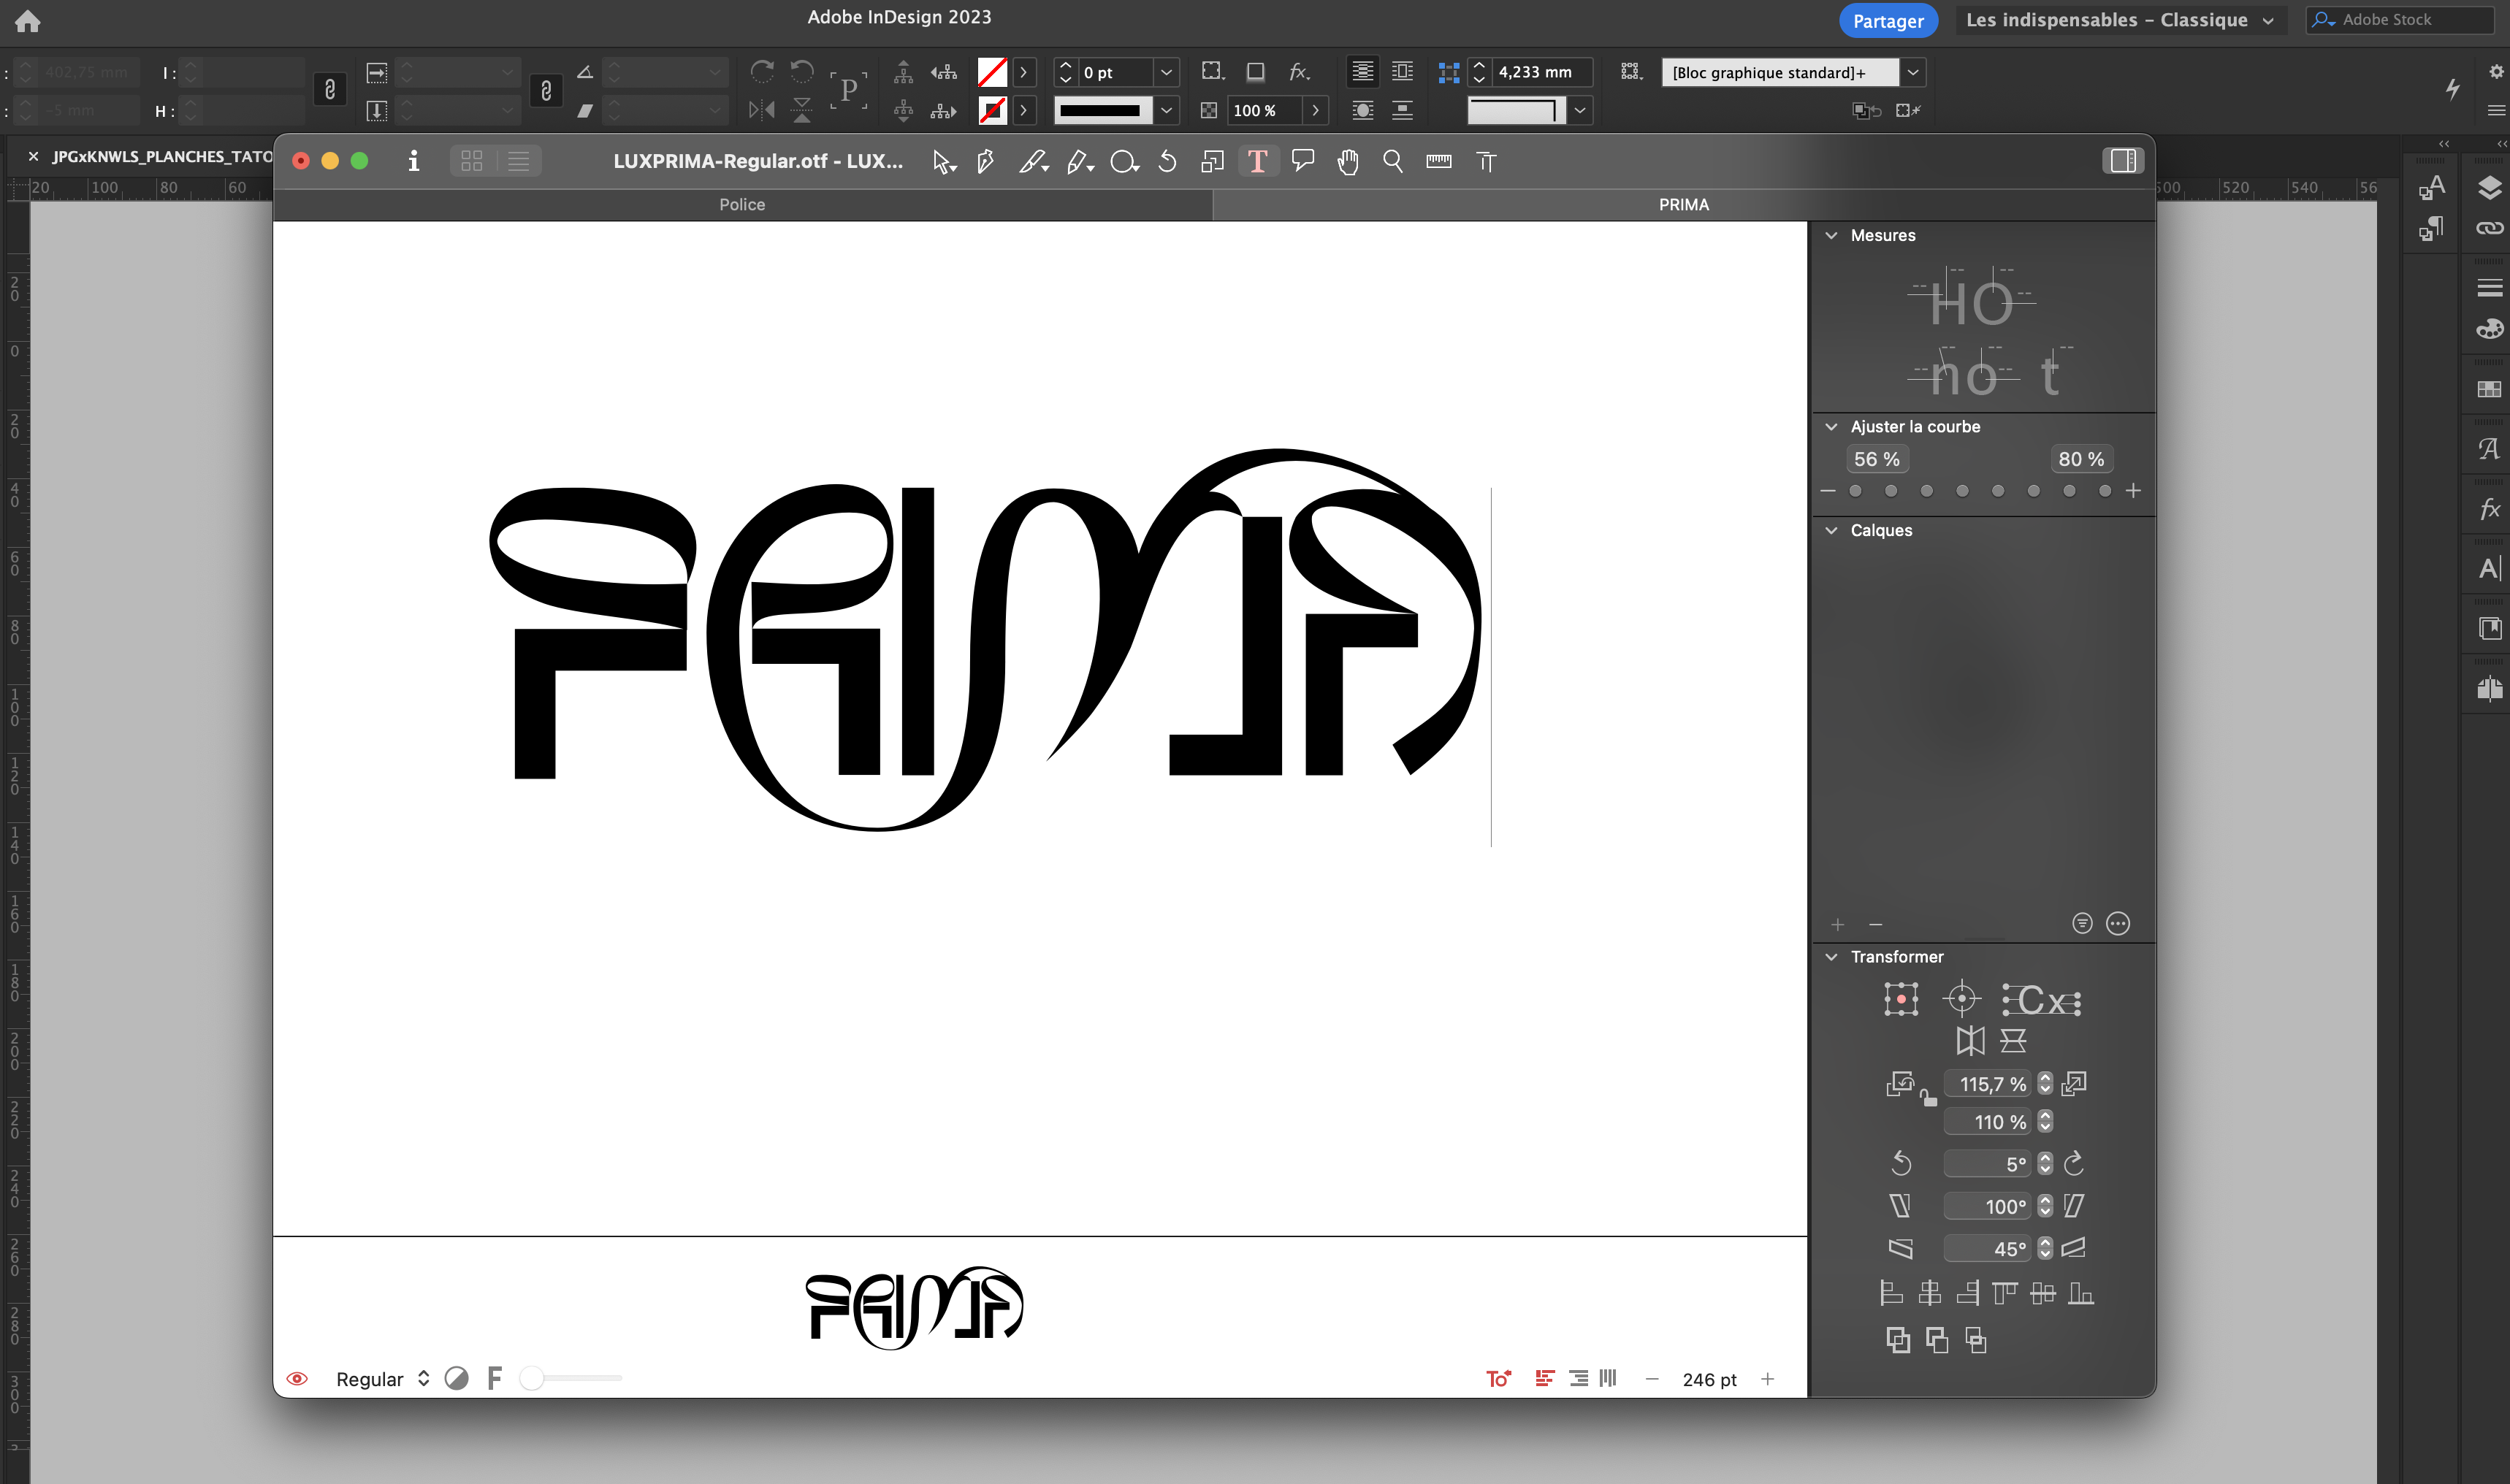
Task: Decrease the 246 pt size with minus
Action: click(x=1652, y=1379)
